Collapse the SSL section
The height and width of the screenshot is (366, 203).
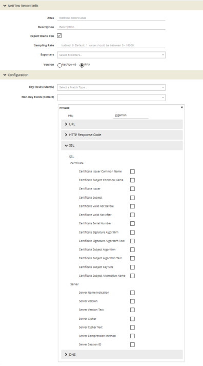122,145
